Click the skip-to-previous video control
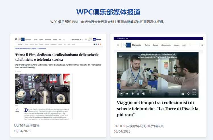The width and height of the screenshot is (213, 140). point(127,94)
